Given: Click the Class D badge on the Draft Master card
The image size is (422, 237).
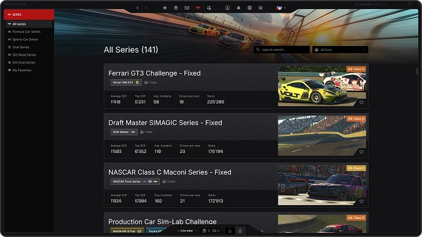Looking at the screenshot, I should (x=356, y=118).
